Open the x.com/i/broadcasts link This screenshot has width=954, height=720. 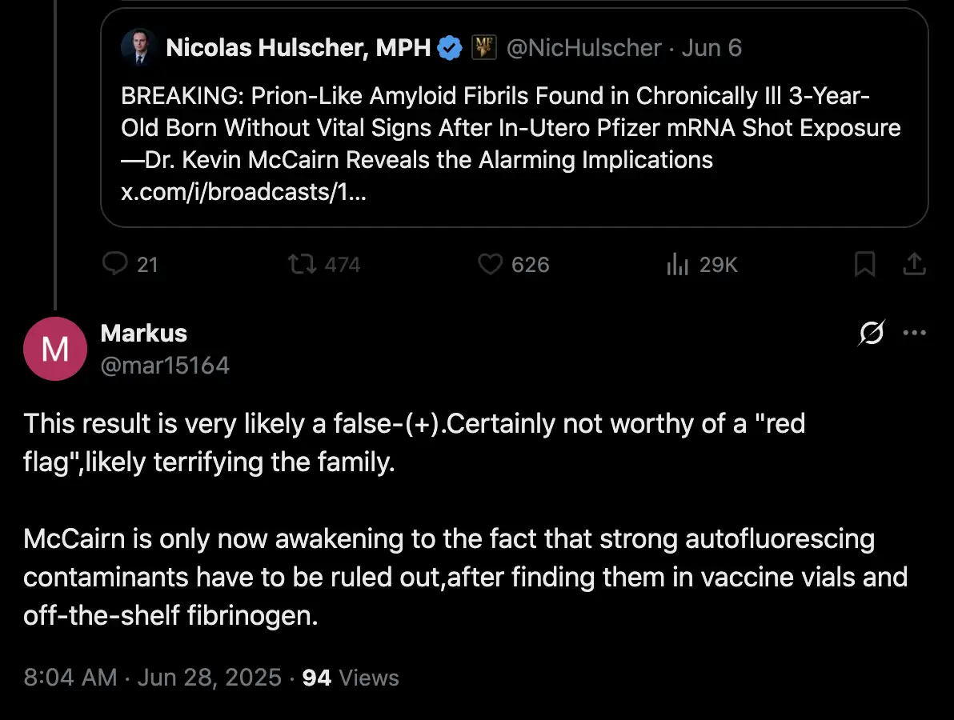click(243, 192)
